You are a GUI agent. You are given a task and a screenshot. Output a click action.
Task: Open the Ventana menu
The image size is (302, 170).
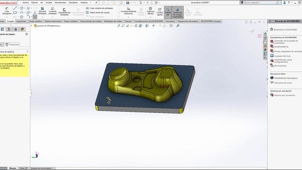(x=84, y=2)
